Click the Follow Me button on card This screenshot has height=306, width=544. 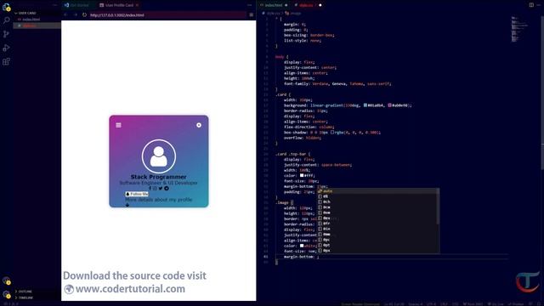click(137, 194)
